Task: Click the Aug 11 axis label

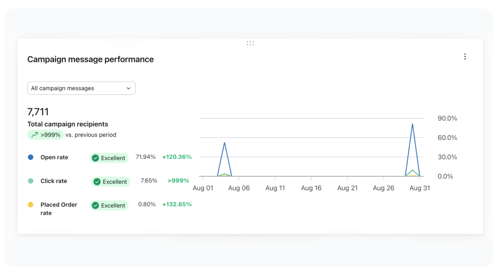Action: (275, 188)
